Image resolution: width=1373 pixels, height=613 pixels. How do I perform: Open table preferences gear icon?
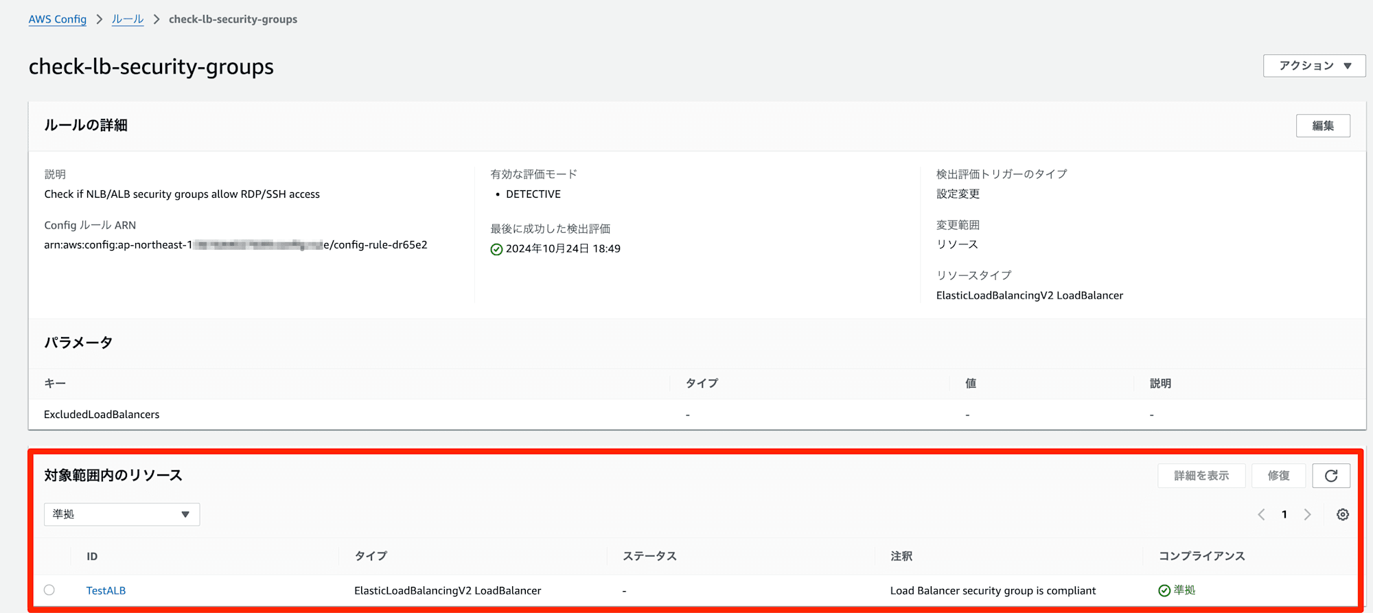click(1343, 515)
